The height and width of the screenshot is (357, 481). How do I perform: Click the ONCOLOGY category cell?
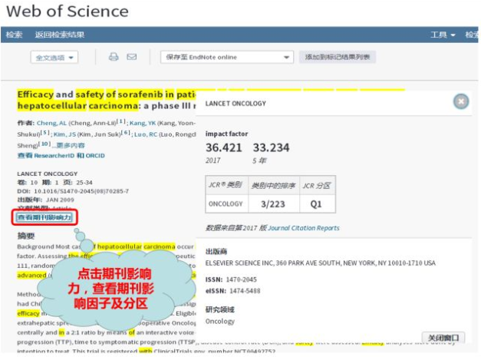pos(226,203)
